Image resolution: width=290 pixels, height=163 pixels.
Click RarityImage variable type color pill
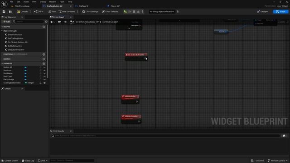coord(25,79)
